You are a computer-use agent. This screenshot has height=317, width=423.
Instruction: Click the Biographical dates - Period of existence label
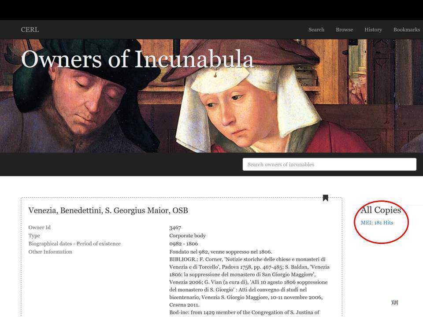(x=74, y=243)
